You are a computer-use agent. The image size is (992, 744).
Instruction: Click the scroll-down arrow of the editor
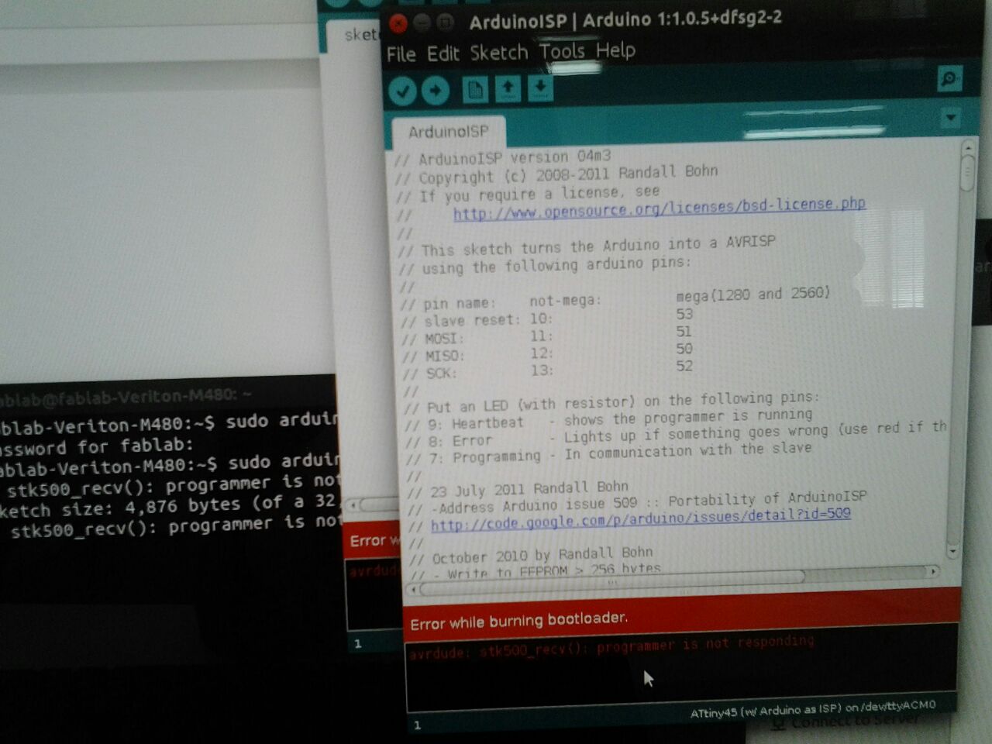click(x=953, y=550)
